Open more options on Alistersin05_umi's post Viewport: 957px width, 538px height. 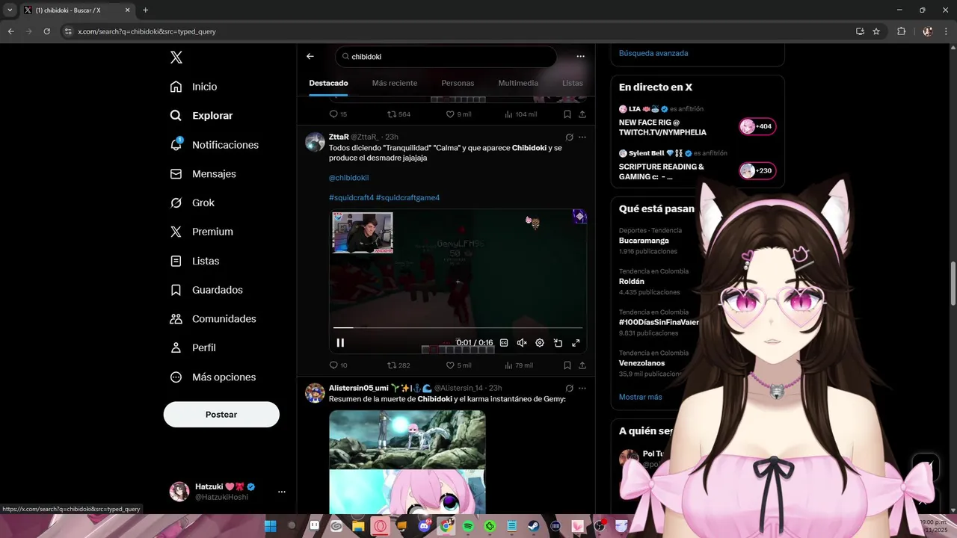tap(582, 388)
